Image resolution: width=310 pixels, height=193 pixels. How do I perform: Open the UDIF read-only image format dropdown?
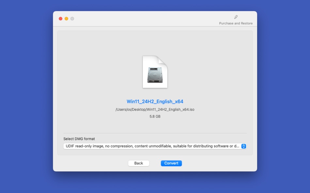click(x=155, y=146)
